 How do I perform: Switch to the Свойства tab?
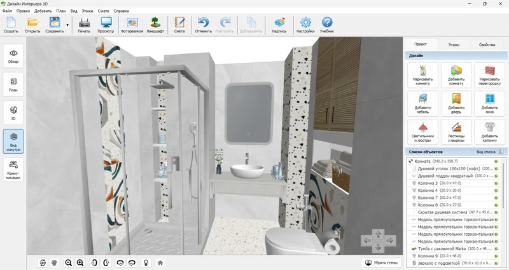click(487, 44)
